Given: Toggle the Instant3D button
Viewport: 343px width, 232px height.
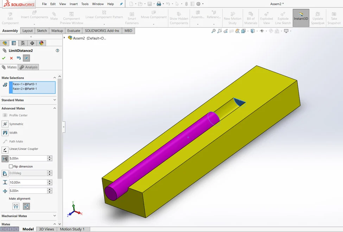Looking at the screenshot, I should (301, 18).
